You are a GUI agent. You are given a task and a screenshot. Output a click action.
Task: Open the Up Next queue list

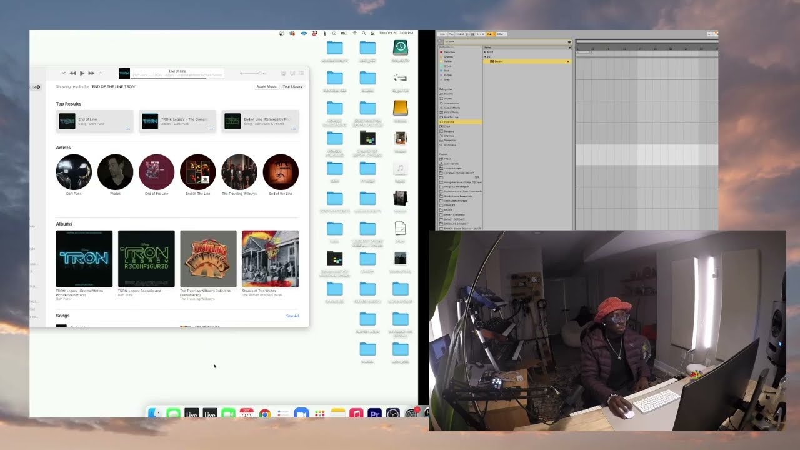coord(301,73)
